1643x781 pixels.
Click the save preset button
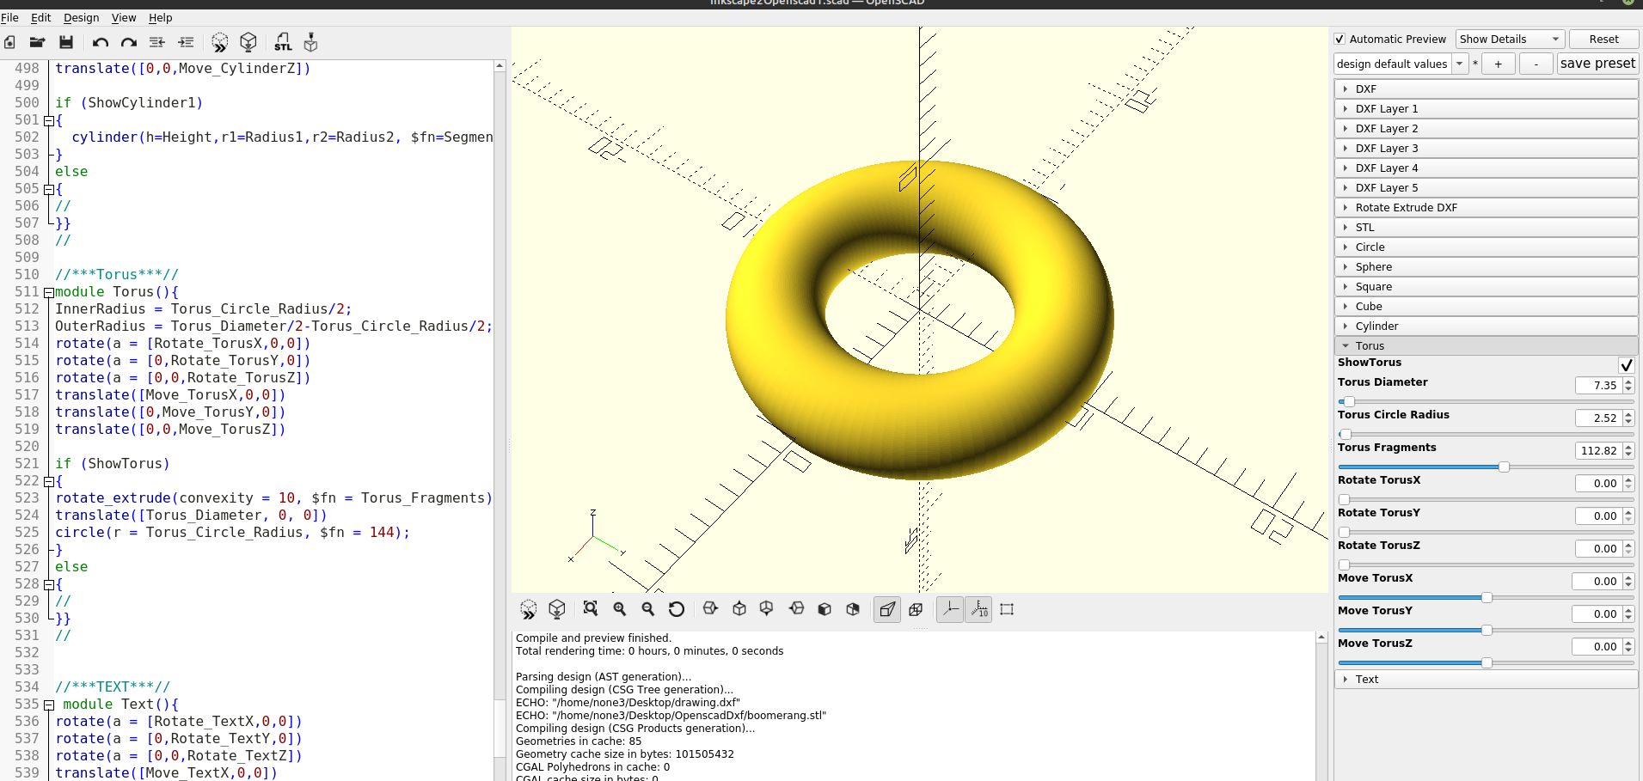1597,63
